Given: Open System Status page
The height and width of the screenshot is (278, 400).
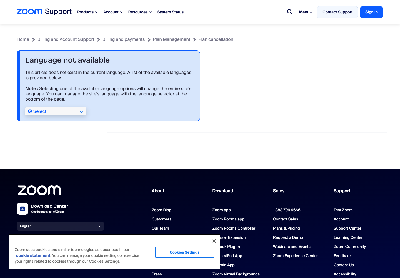Looking at the screenshot, I should tap(171, 12).
